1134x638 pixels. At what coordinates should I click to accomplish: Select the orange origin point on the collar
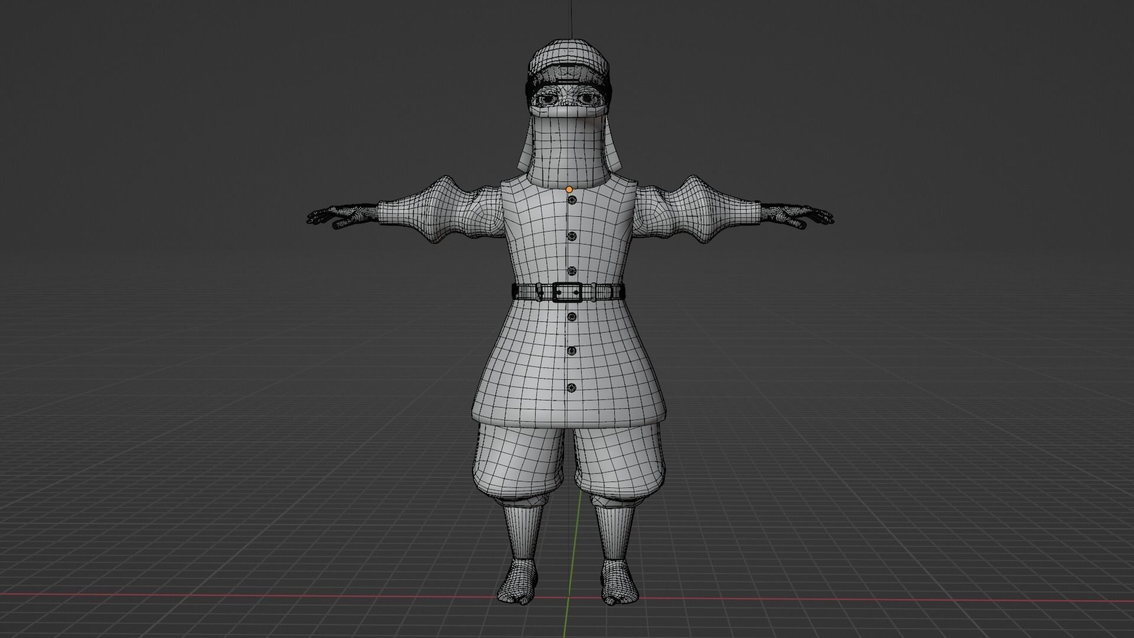click(x=569, y=190)
